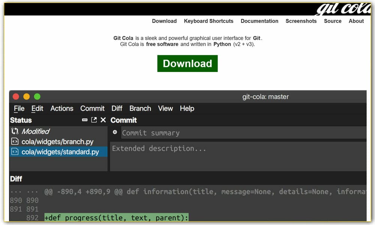This screenshot has height=225, width=375.
Task: Go to the Documentation page link
Action: [259, 21]
